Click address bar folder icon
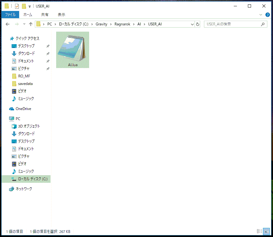The image size is (273, 237). tap(39, 24)
